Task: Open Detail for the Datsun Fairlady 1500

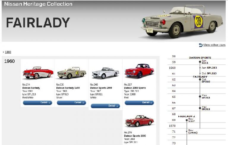Action: tap(71, 103)
